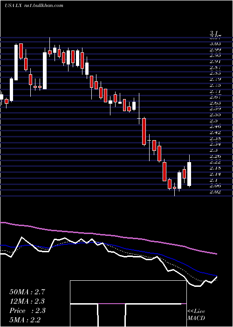
Task: Click the pink 50MA line in lower panel
Action: (x=108, y=235)
